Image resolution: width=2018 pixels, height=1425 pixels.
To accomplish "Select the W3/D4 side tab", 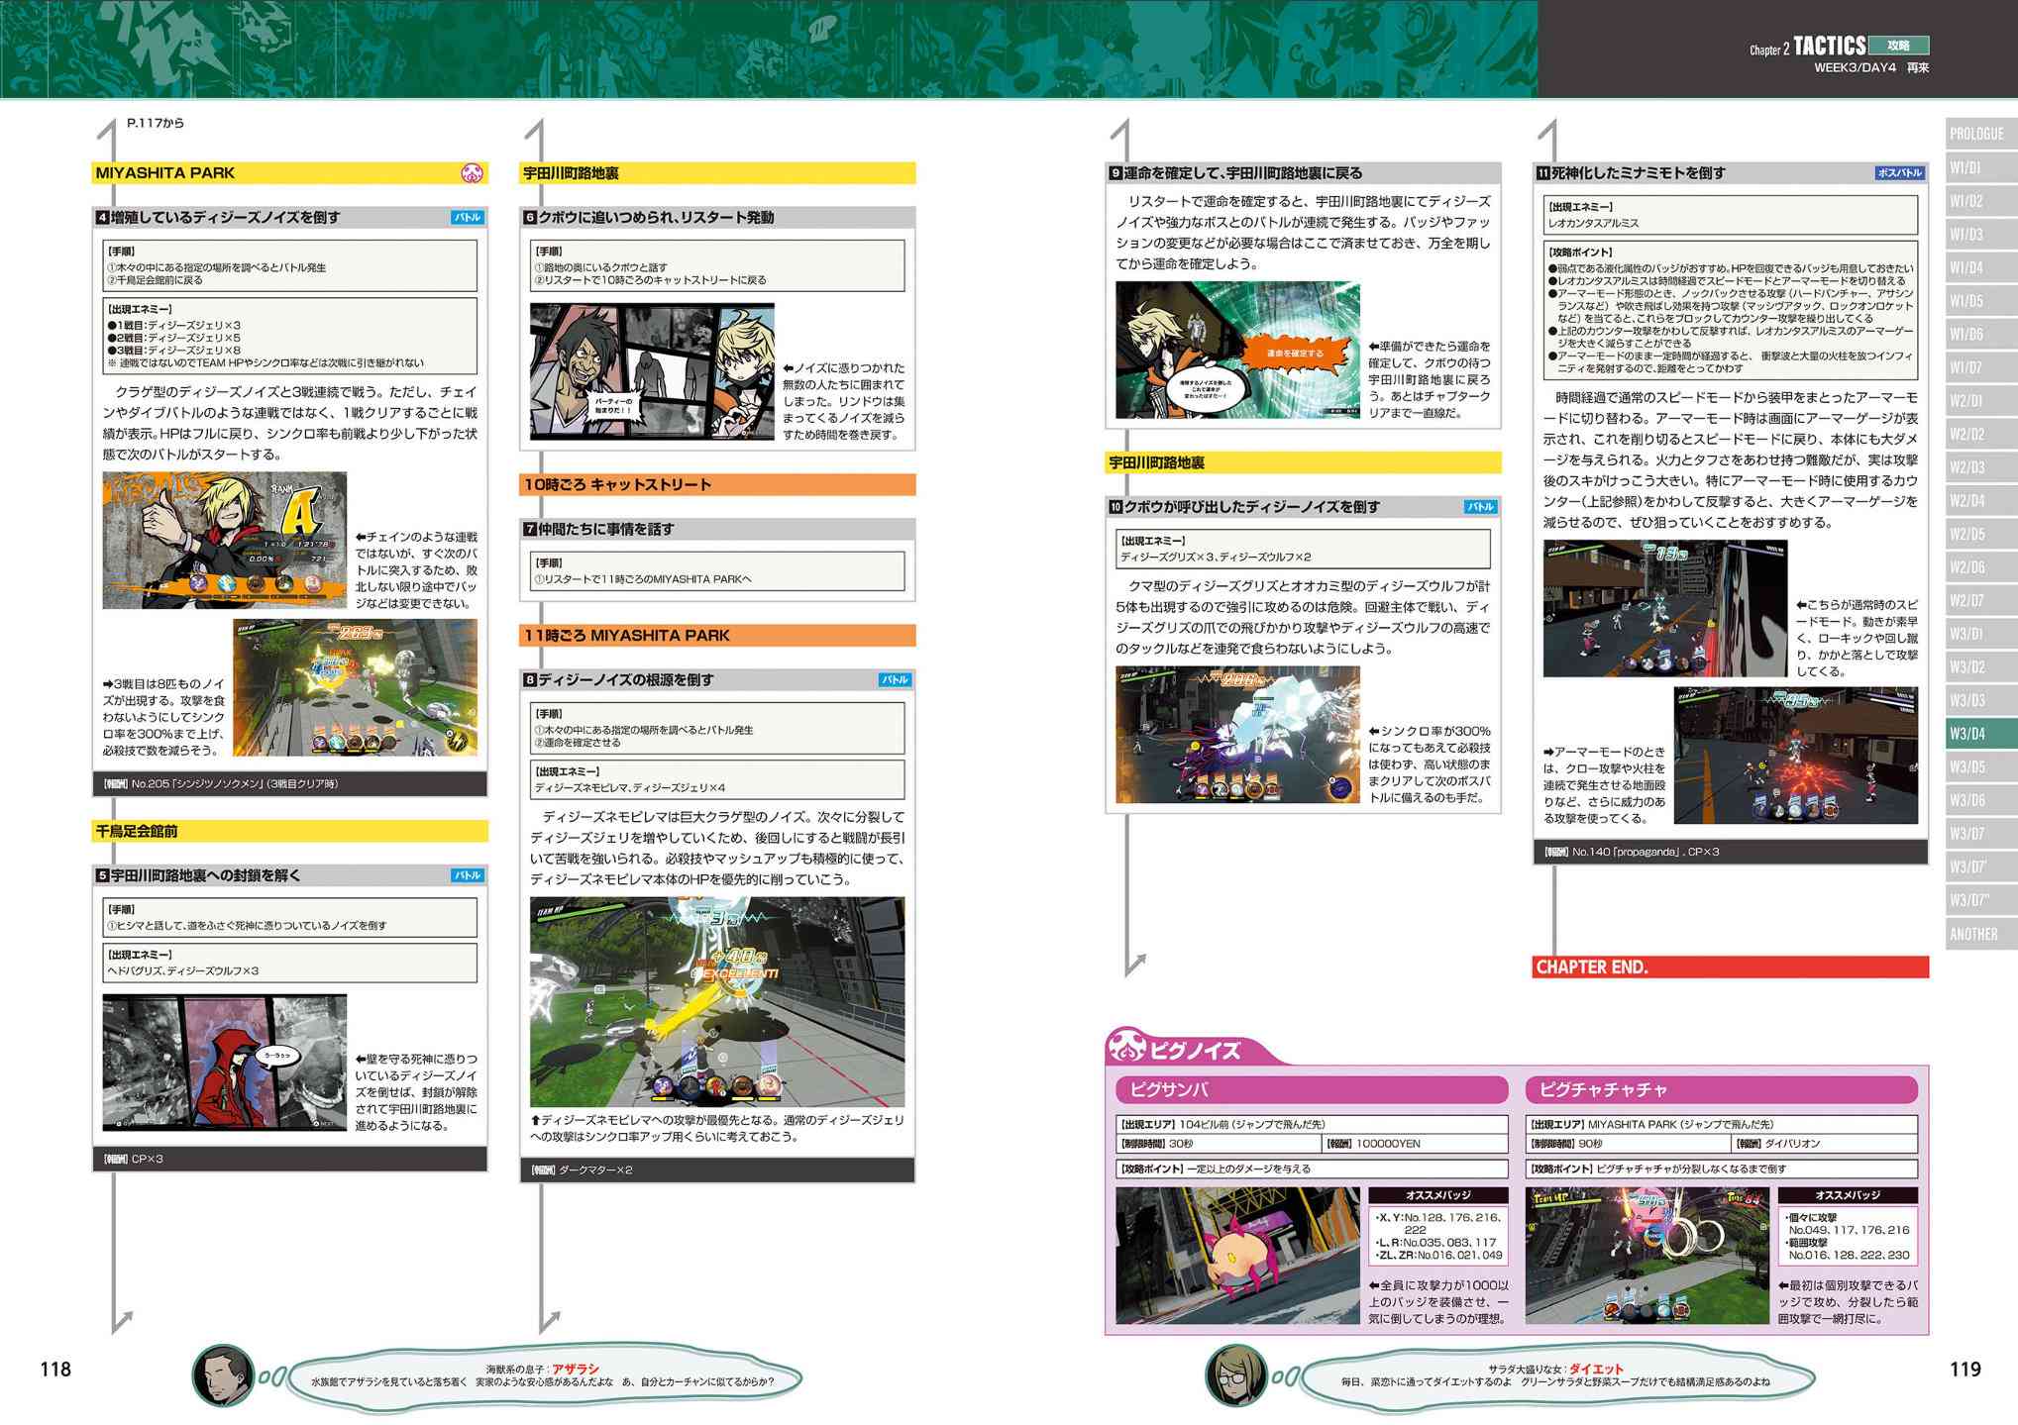I will tap(1978, 734).
